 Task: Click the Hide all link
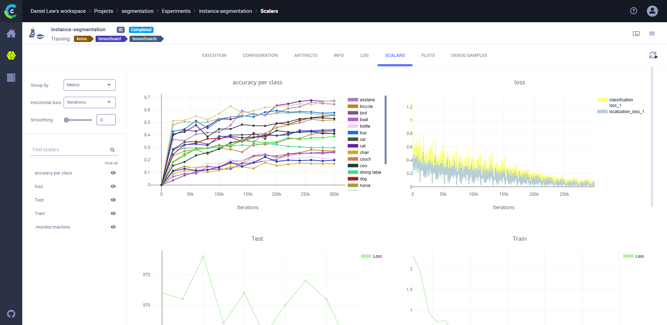pos(111,163)
